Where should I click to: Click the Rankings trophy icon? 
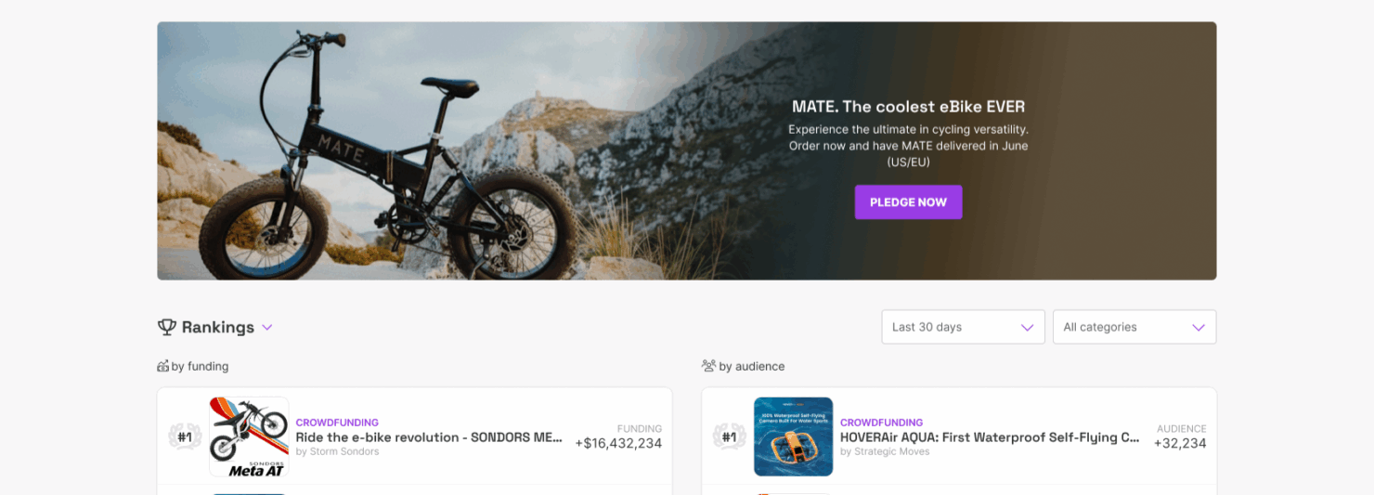(x=167, y=327)
